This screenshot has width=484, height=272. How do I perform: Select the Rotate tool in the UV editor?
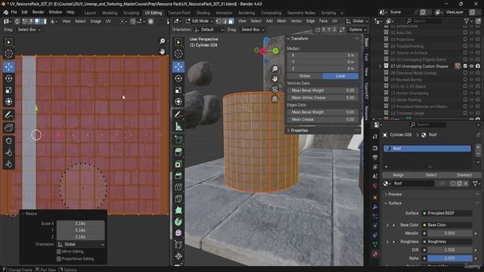click(8, 79)
